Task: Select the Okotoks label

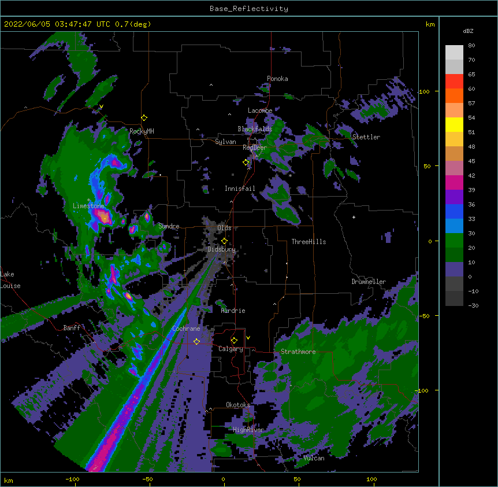Action: (x=238, y=405)
